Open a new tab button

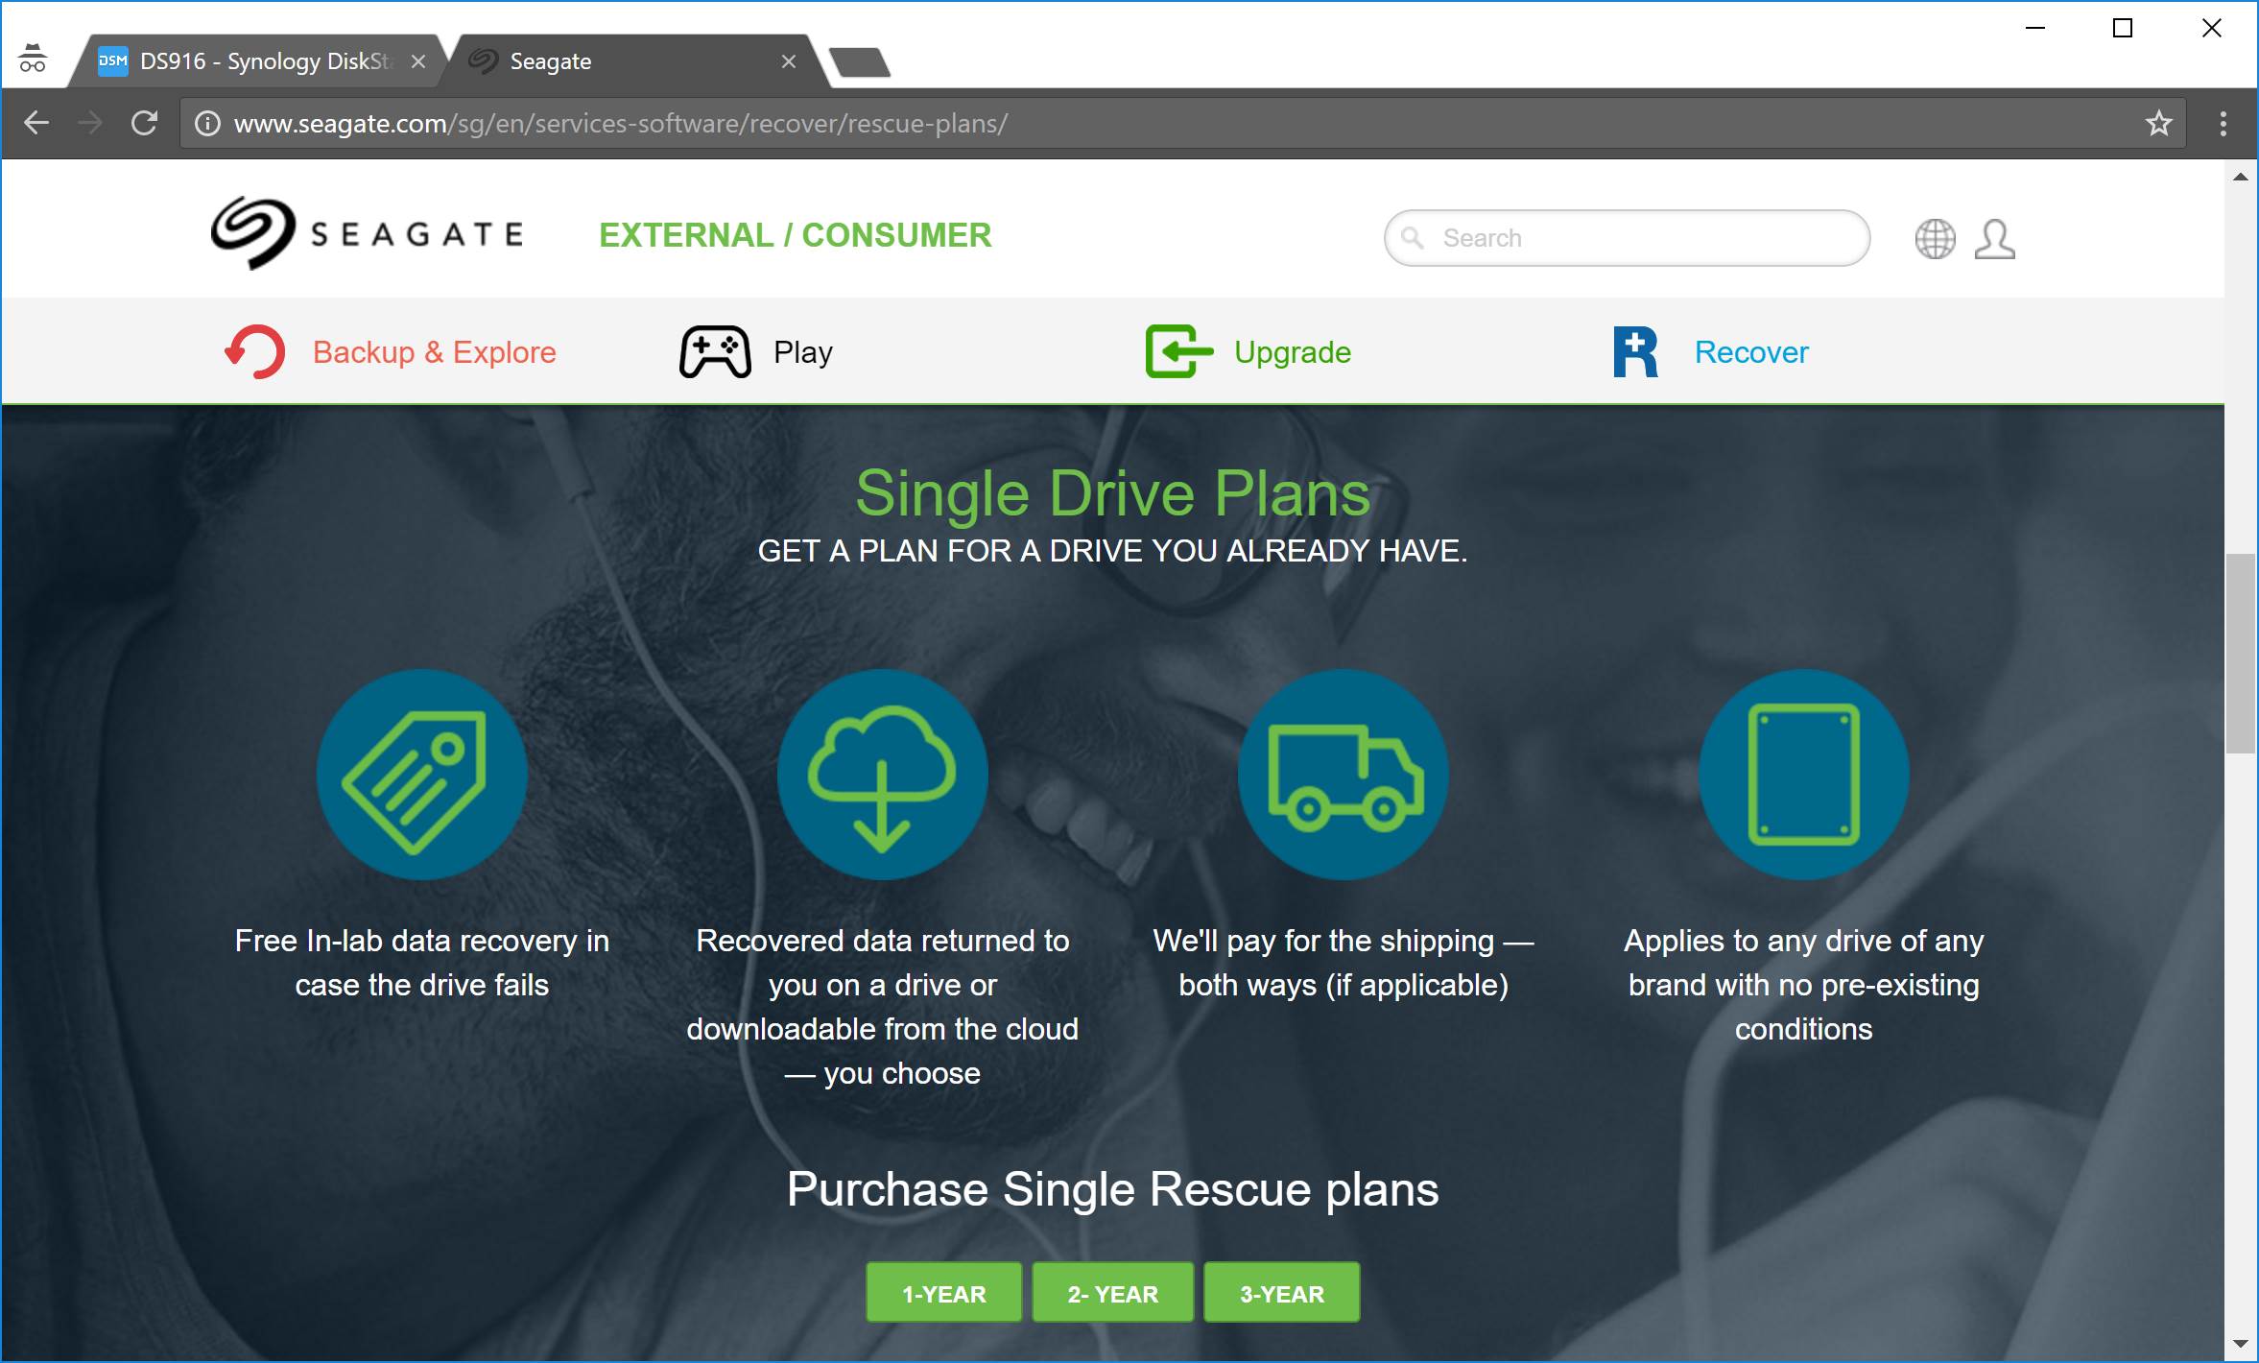pos(860,62)
